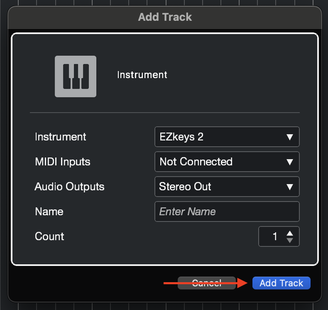Click the MIDI Inputs label
Screen dimensions: 328x310
(x=63, y=162)
